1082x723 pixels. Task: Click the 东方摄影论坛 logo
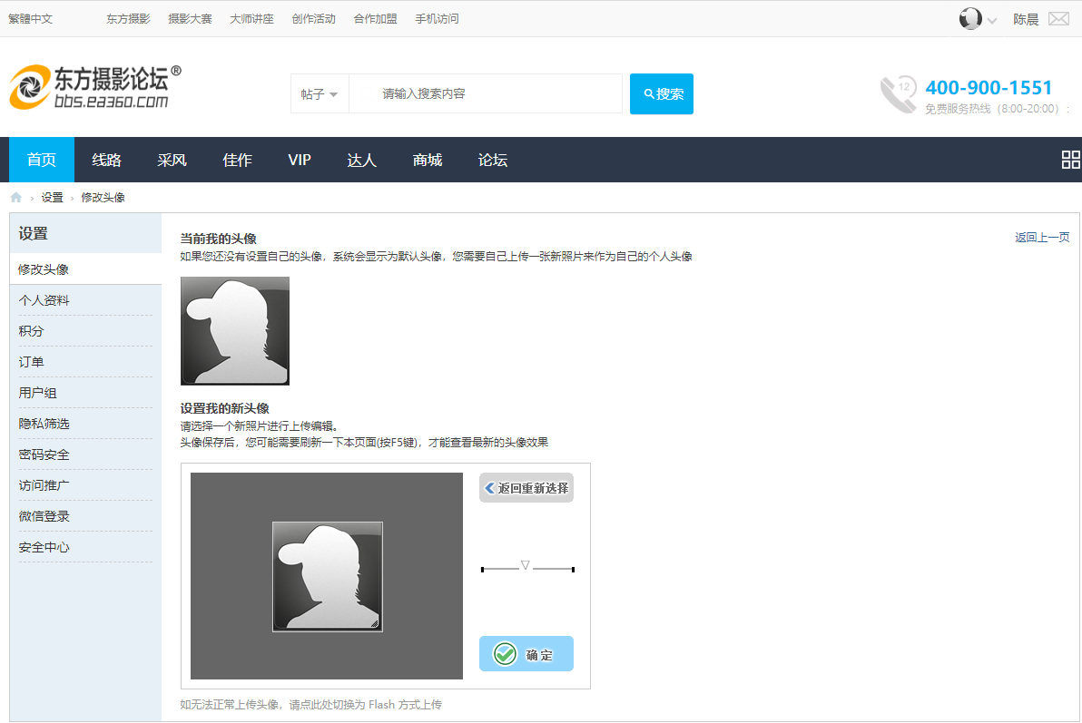[94, 88]
